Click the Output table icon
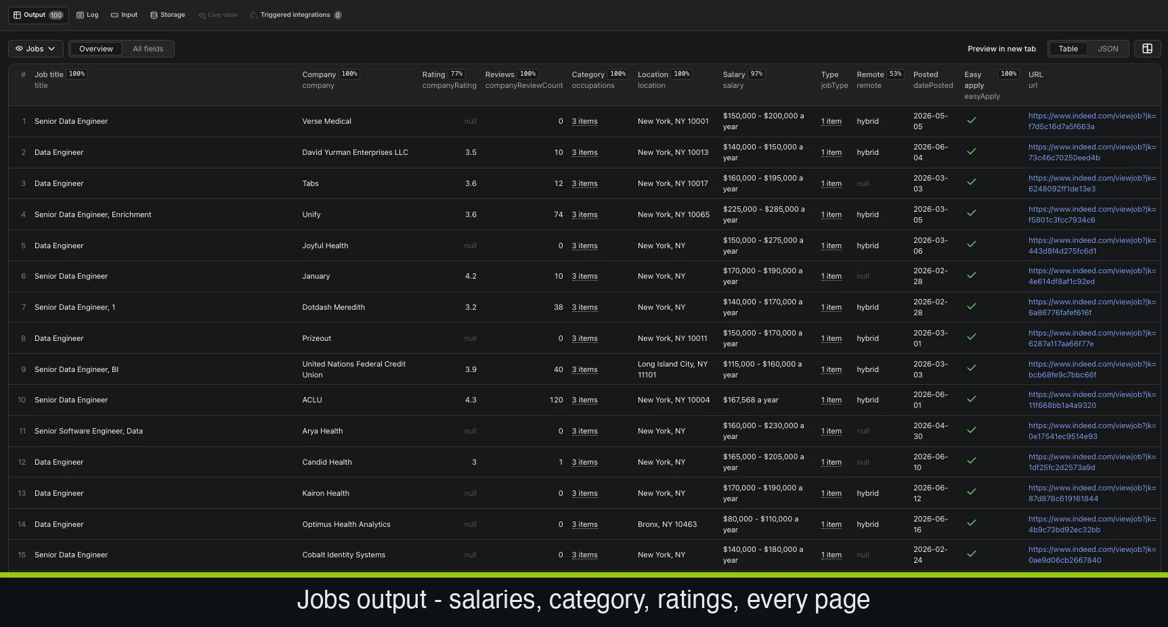1168x627 pixels. point(18,15)
